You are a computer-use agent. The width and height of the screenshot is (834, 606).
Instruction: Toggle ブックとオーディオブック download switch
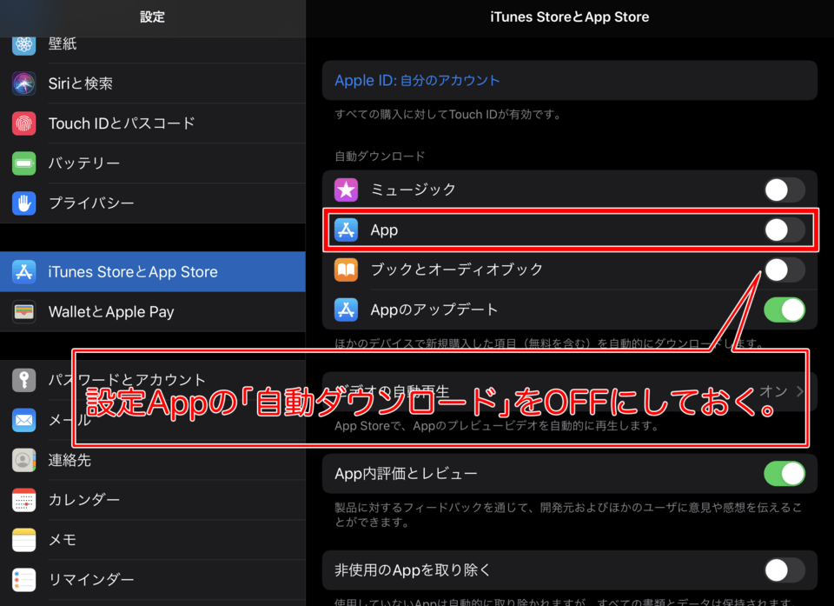784,270
